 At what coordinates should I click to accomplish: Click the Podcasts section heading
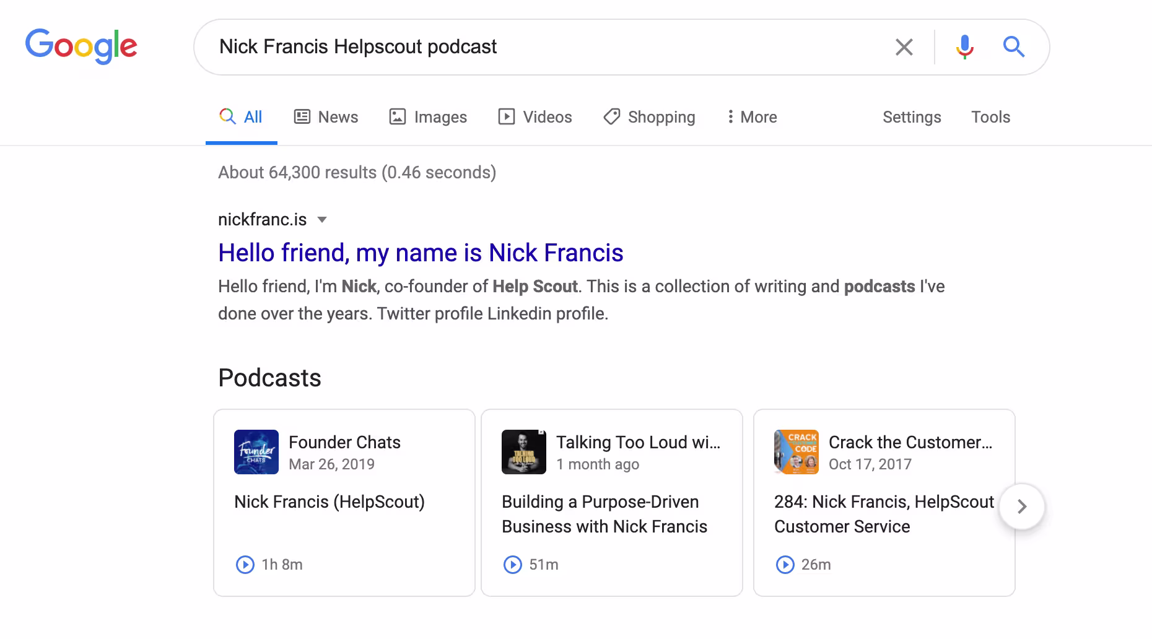pyautogui.click(x=269, y=378)
